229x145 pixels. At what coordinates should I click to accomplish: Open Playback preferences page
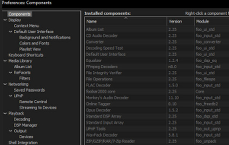[16, 113]
